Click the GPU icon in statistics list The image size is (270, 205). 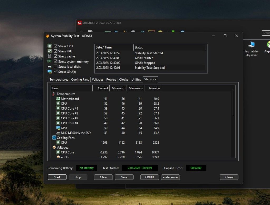[x=58, y=128]
